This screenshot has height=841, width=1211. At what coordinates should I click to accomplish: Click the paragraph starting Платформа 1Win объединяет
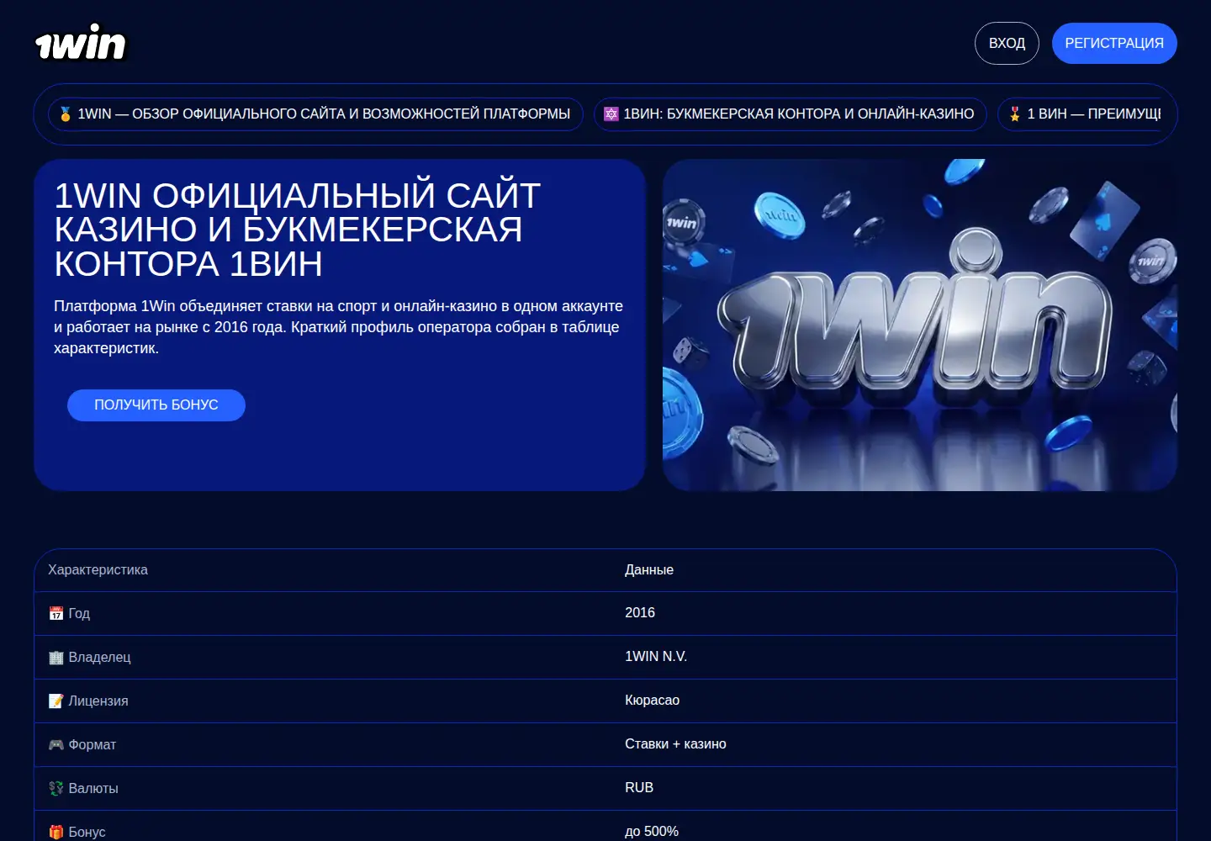coord(338,327)
